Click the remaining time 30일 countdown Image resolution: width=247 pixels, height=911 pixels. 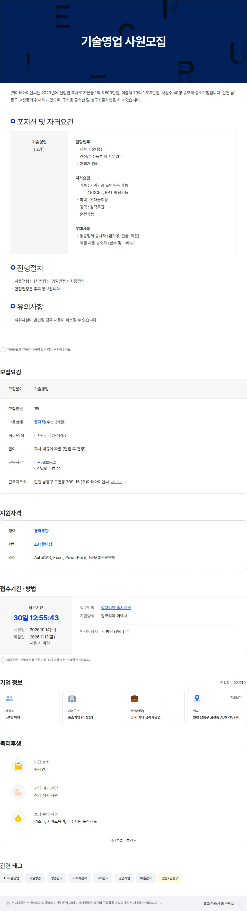click(36, 618)
